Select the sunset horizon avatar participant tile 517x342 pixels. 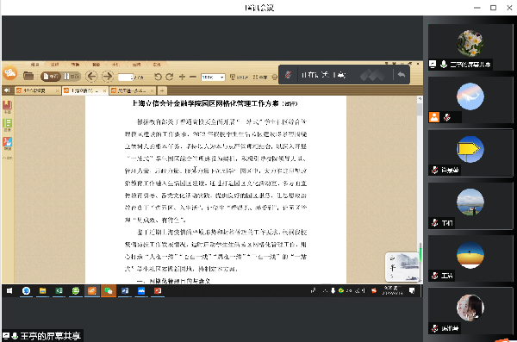(470, 258)
